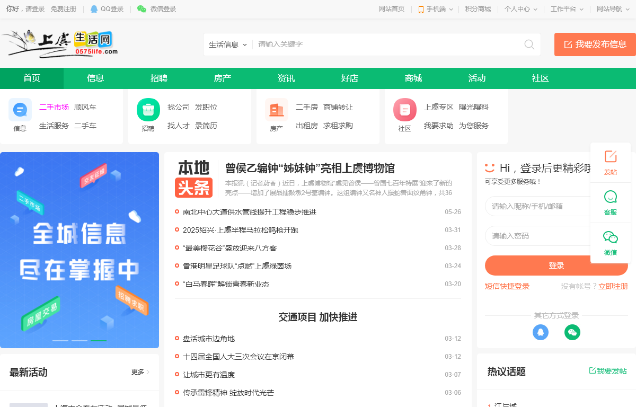Expand the 生活信息 search category dropdown
Viewport: 636px width, 407px height.
[x=228, y=45]
